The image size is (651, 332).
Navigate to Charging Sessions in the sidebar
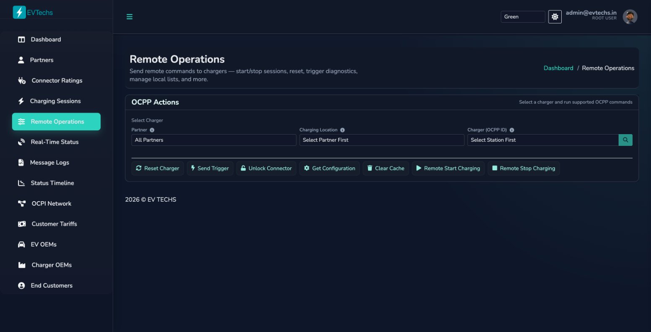55,101
